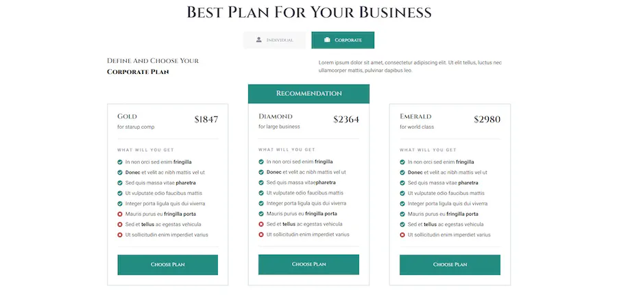Click Emerald's green check beside Donec et velit
Screen dimensions: 617x295
[x=402, y=172]
